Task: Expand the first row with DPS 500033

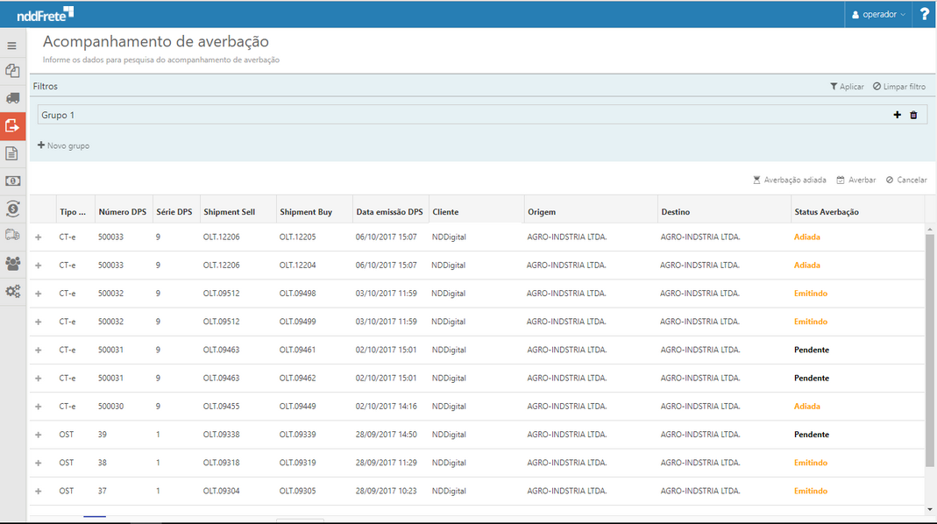Action: (x=38, y=237)
